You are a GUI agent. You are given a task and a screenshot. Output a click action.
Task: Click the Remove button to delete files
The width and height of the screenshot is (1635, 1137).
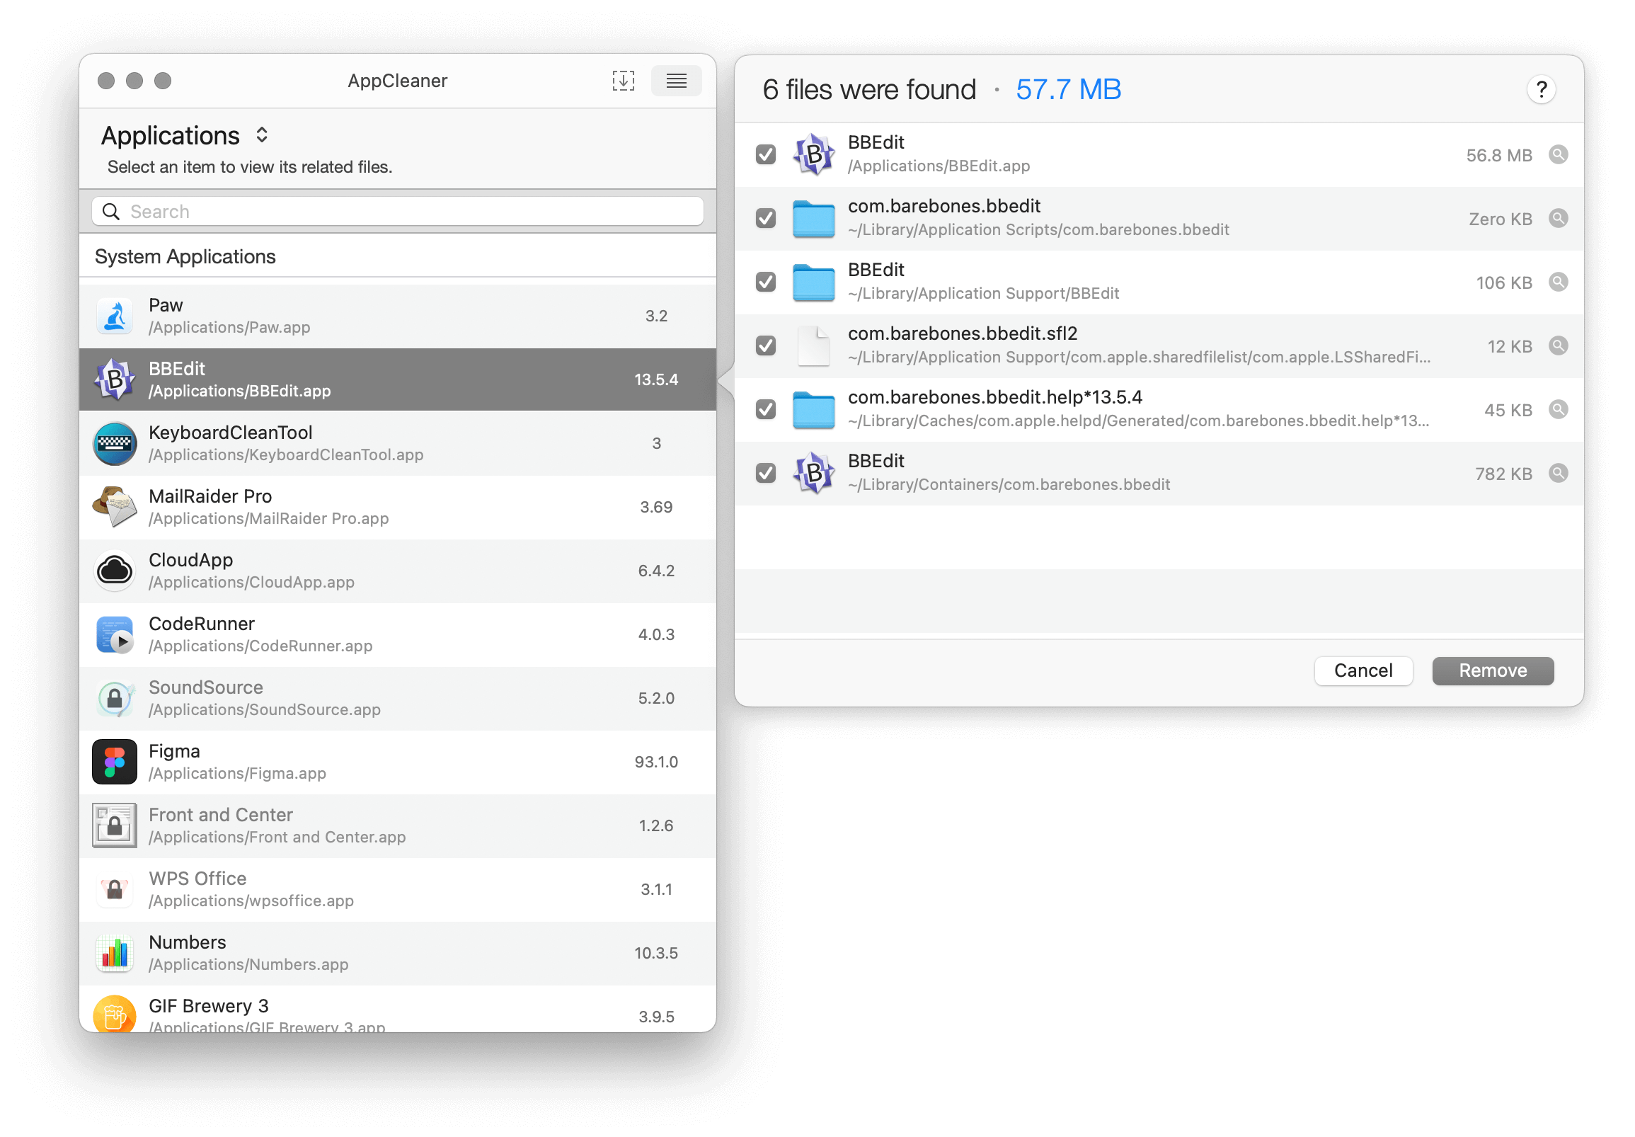tap(1493, 670)
